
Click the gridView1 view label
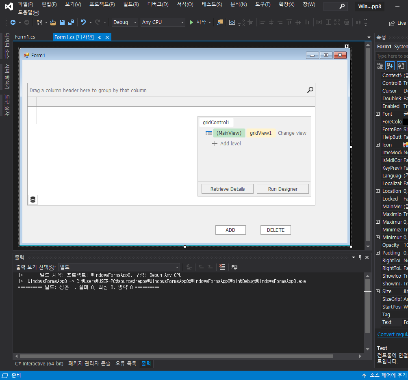point(261,133)
